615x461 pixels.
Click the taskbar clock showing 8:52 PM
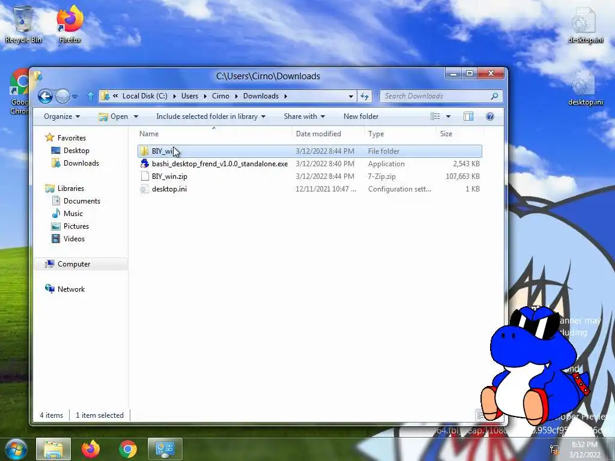(585, 449)
